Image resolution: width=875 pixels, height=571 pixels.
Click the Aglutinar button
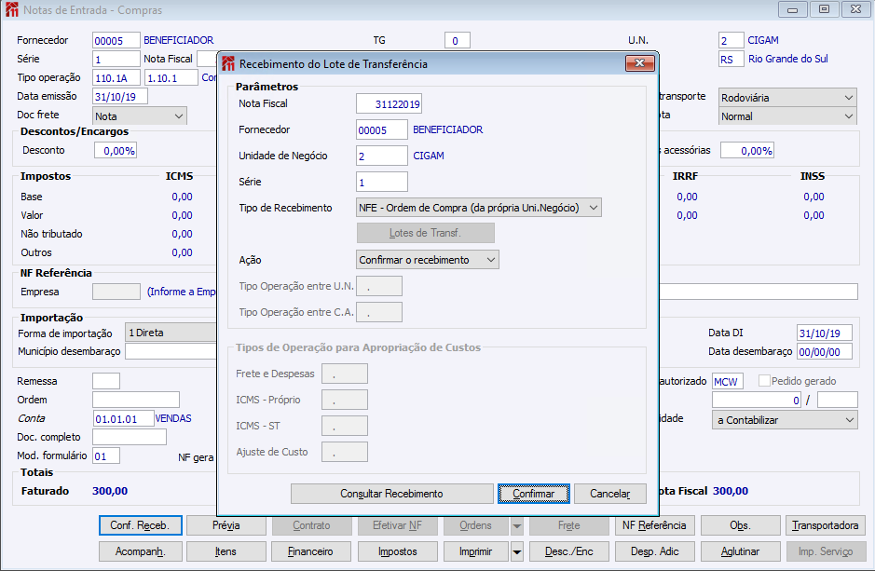click(740, 551)
